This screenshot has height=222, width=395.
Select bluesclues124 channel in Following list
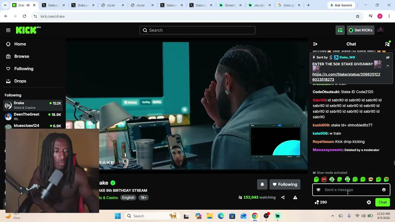point(33,126)
